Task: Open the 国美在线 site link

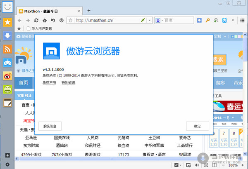Action: coord(62,138)
